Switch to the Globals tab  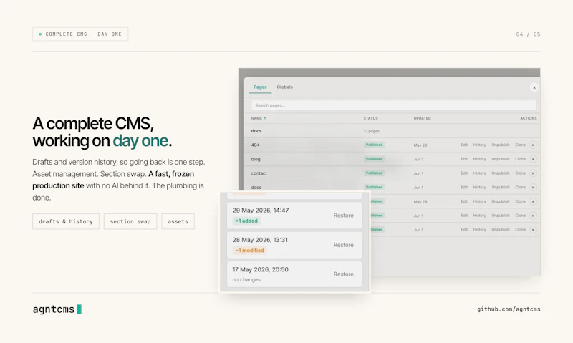(284, 87)
